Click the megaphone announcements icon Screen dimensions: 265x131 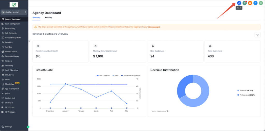245,3
